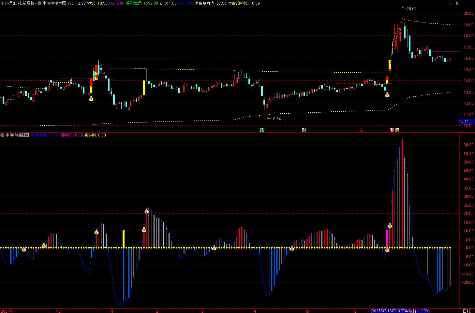
Task: Click the money bag icon under the December candle
Action: [91, 99]
